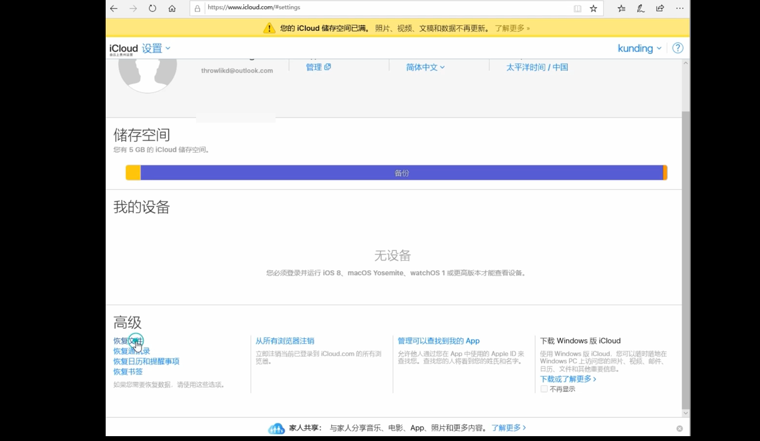
Task: Click the 备份 segment of storage bar
Action: point(401,173)
